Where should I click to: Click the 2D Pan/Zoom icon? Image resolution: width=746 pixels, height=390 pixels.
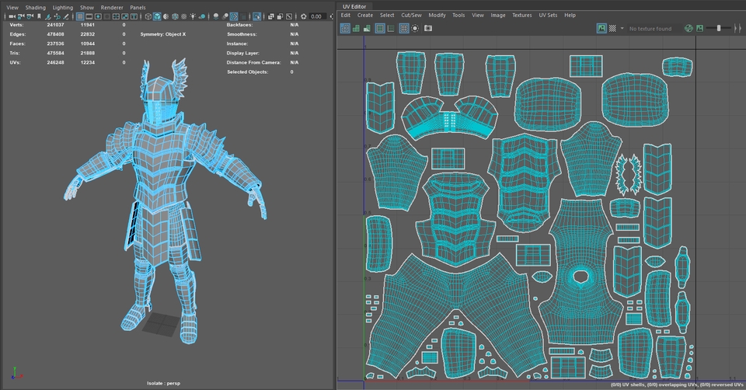pos(57,16)
